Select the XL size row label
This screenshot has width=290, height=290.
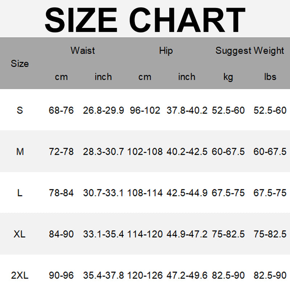(x=20, y=234)
